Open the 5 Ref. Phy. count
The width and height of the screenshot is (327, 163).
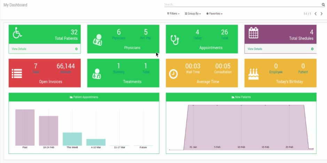pos(146,32)
